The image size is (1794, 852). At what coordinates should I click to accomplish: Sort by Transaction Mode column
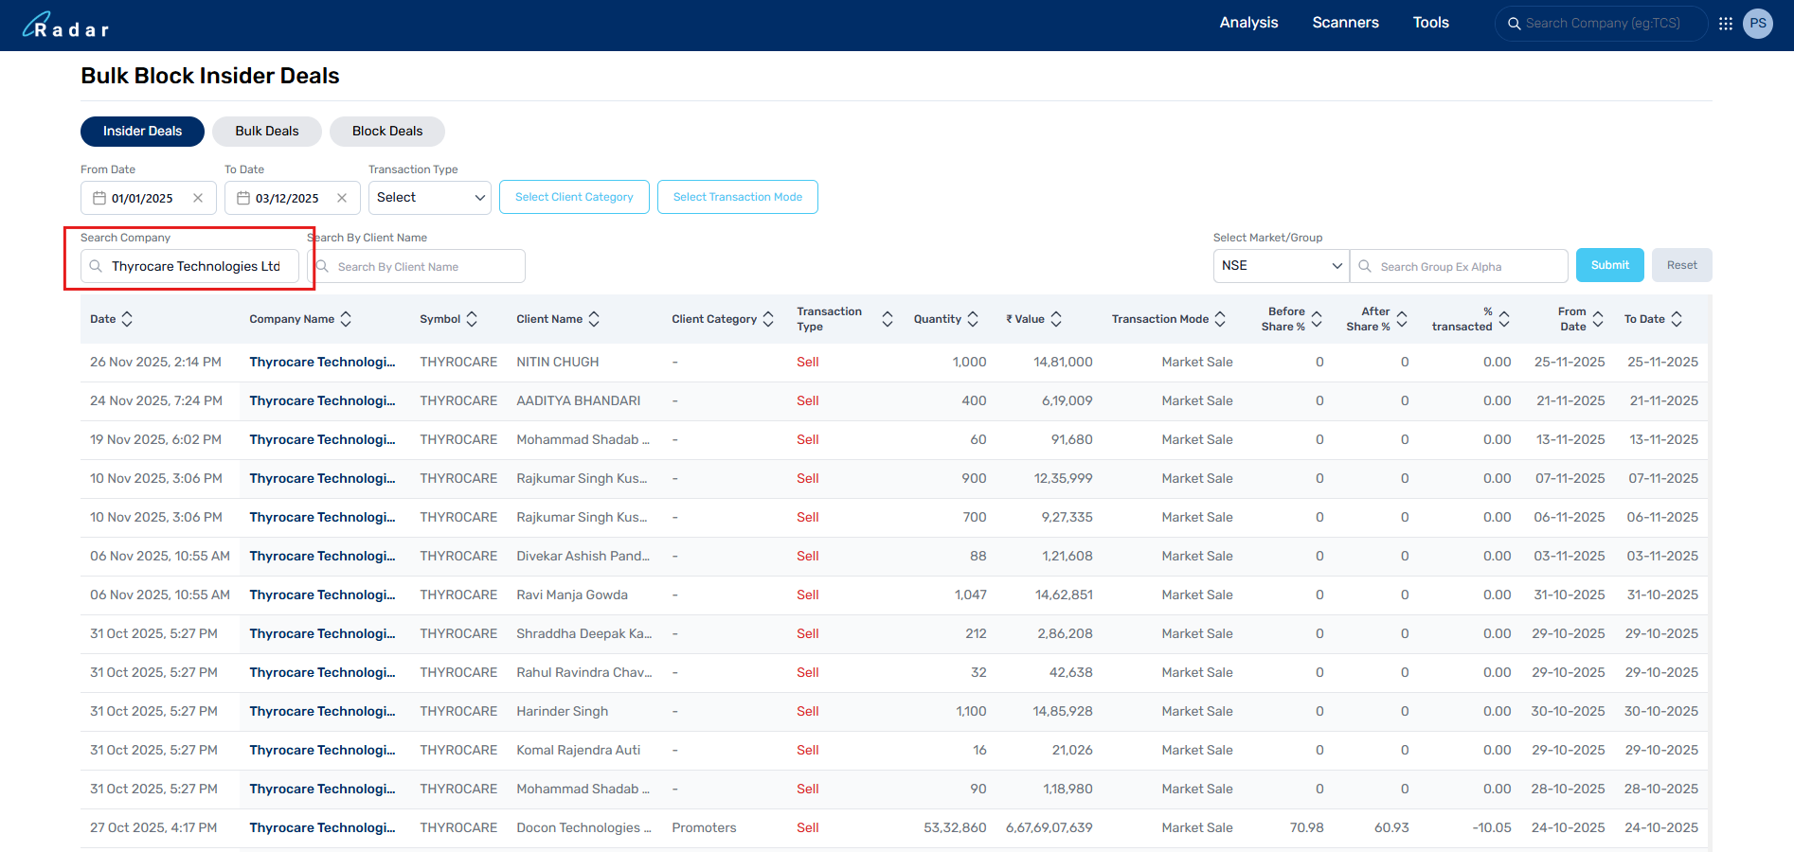(1220, 319)
